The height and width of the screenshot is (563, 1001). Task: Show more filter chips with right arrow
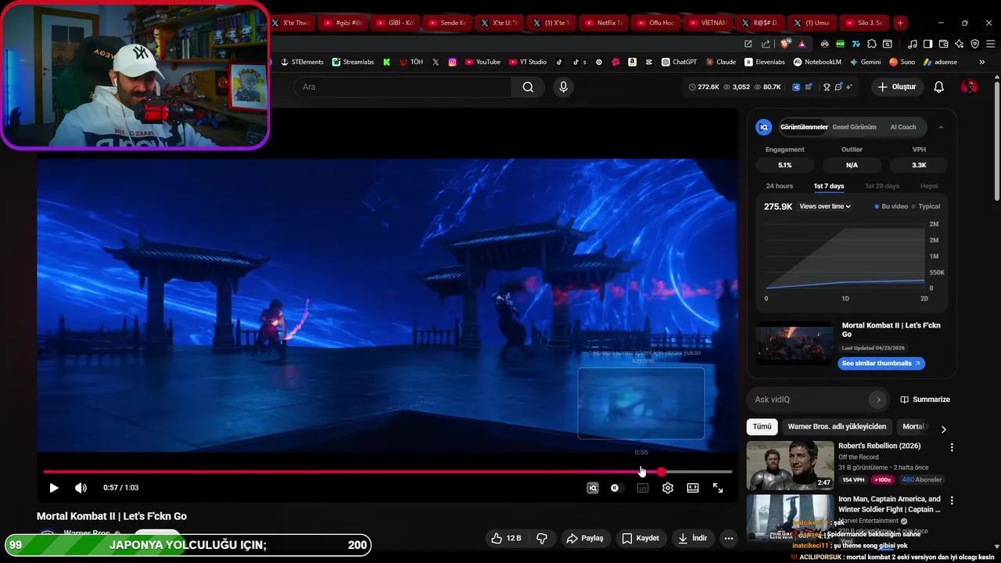943,429
